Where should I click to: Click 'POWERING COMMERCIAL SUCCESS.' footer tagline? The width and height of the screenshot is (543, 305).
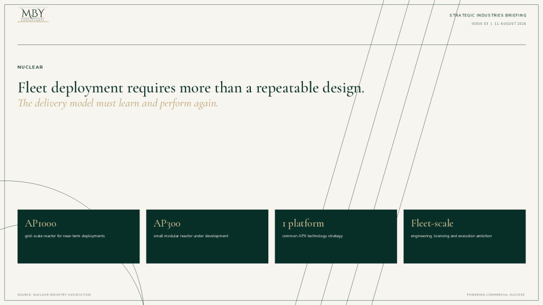tap(496, 294)
